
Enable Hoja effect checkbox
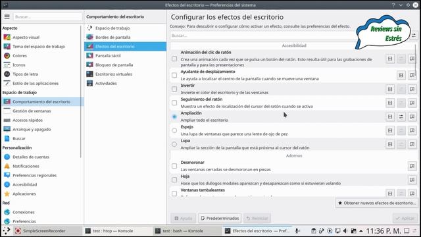(x=174, y=180)
